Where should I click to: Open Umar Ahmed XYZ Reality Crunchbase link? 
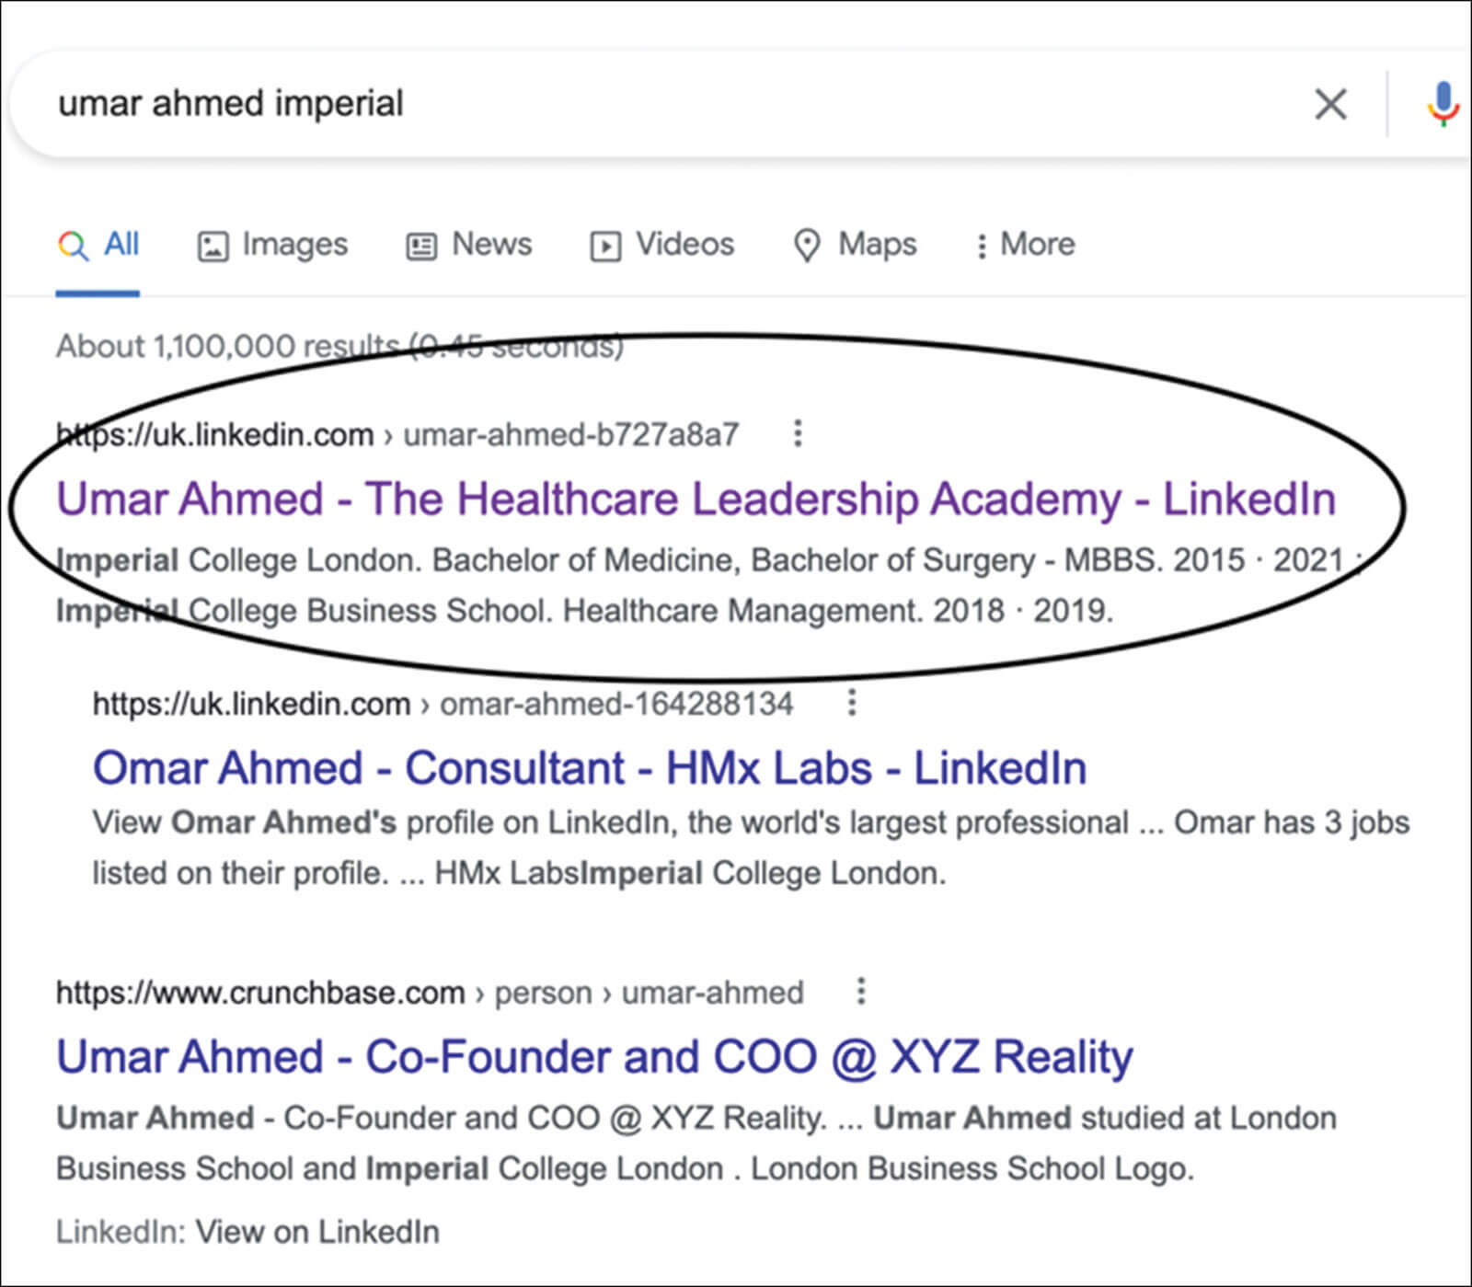[594, 1057]
